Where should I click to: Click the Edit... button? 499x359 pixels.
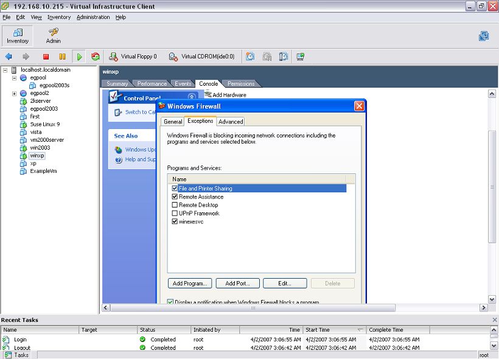tap(285, 284)
